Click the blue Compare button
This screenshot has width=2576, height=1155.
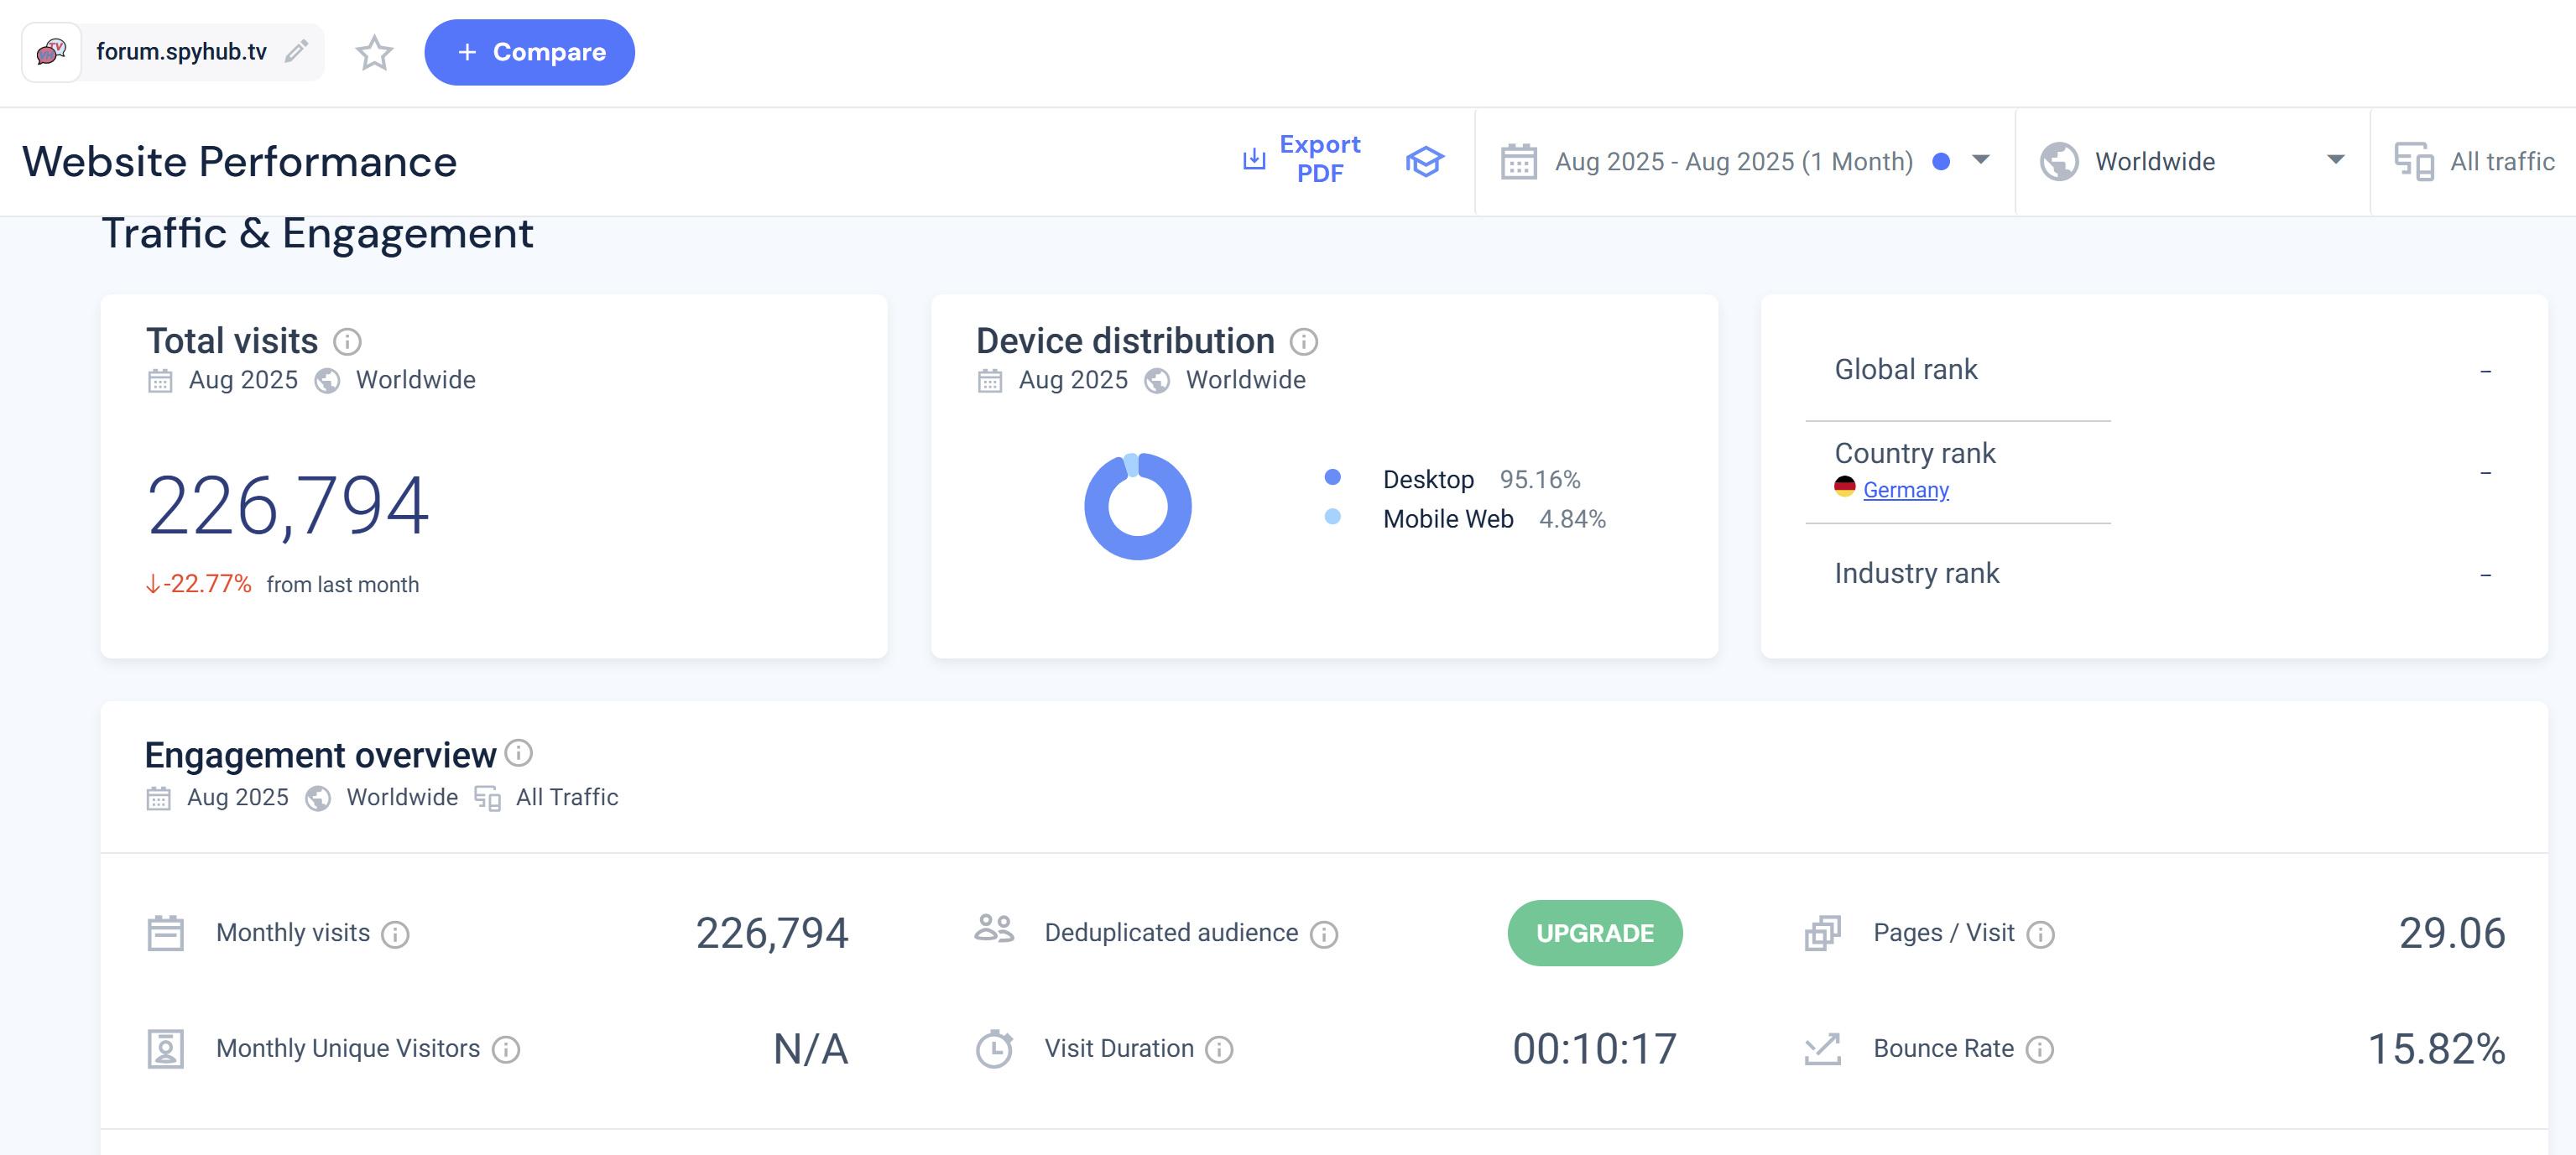tap(529, 53)
